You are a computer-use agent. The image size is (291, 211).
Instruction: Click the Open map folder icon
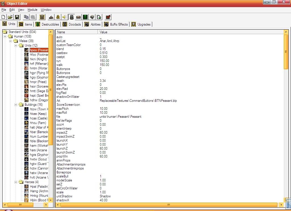(10, 17)
